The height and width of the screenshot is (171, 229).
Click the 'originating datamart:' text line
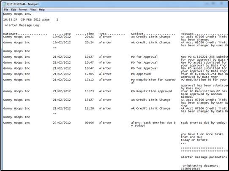(x=201, y=166)
